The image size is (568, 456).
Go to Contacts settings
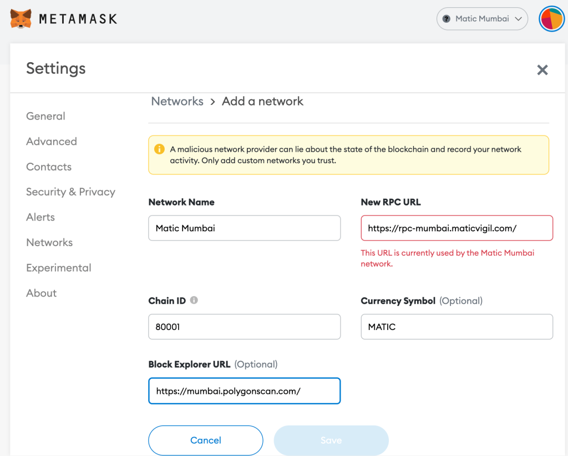[x=49, y=167]
